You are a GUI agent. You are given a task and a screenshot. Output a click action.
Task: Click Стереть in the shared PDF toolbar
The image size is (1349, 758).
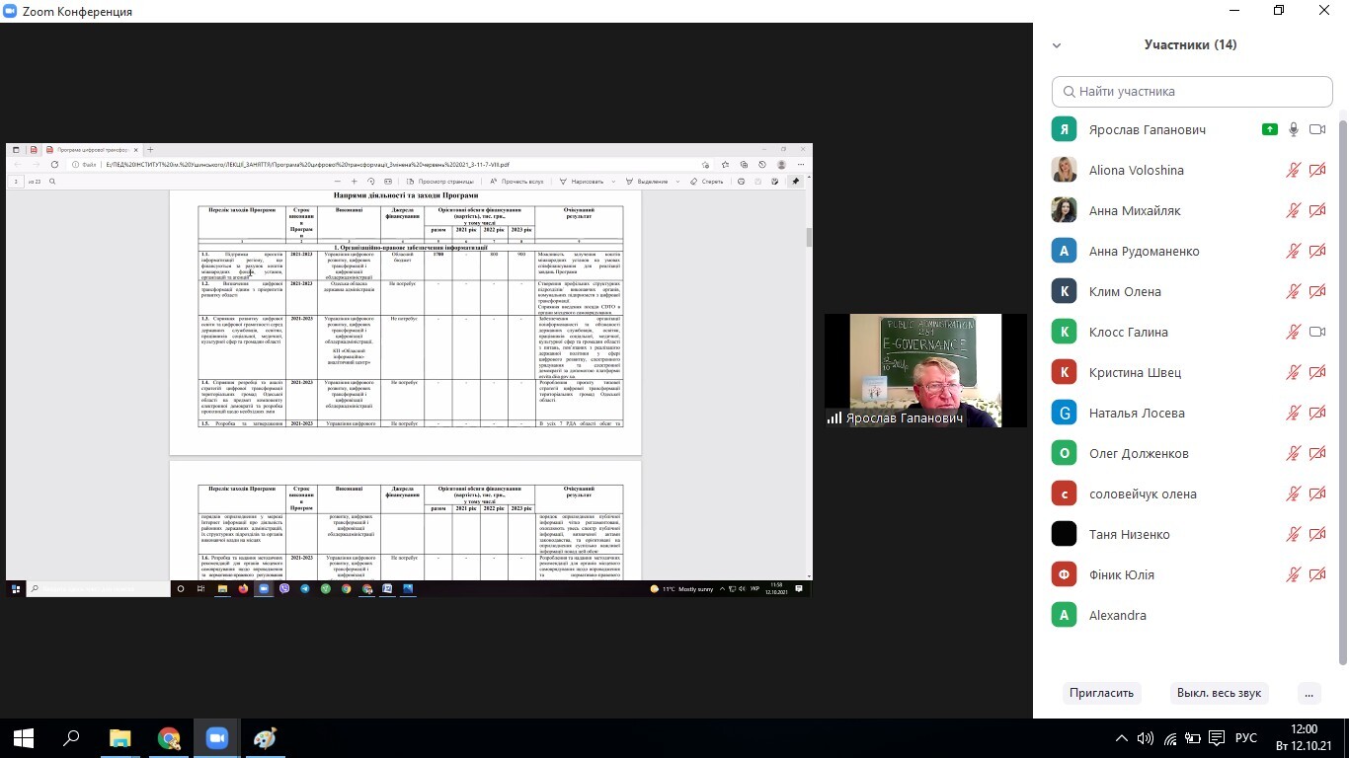click(707, 182)
